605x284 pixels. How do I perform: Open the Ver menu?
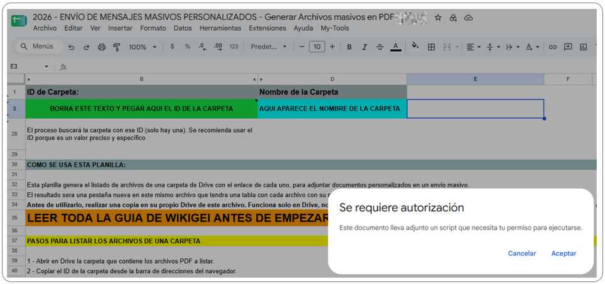click(x=95, y=28)
